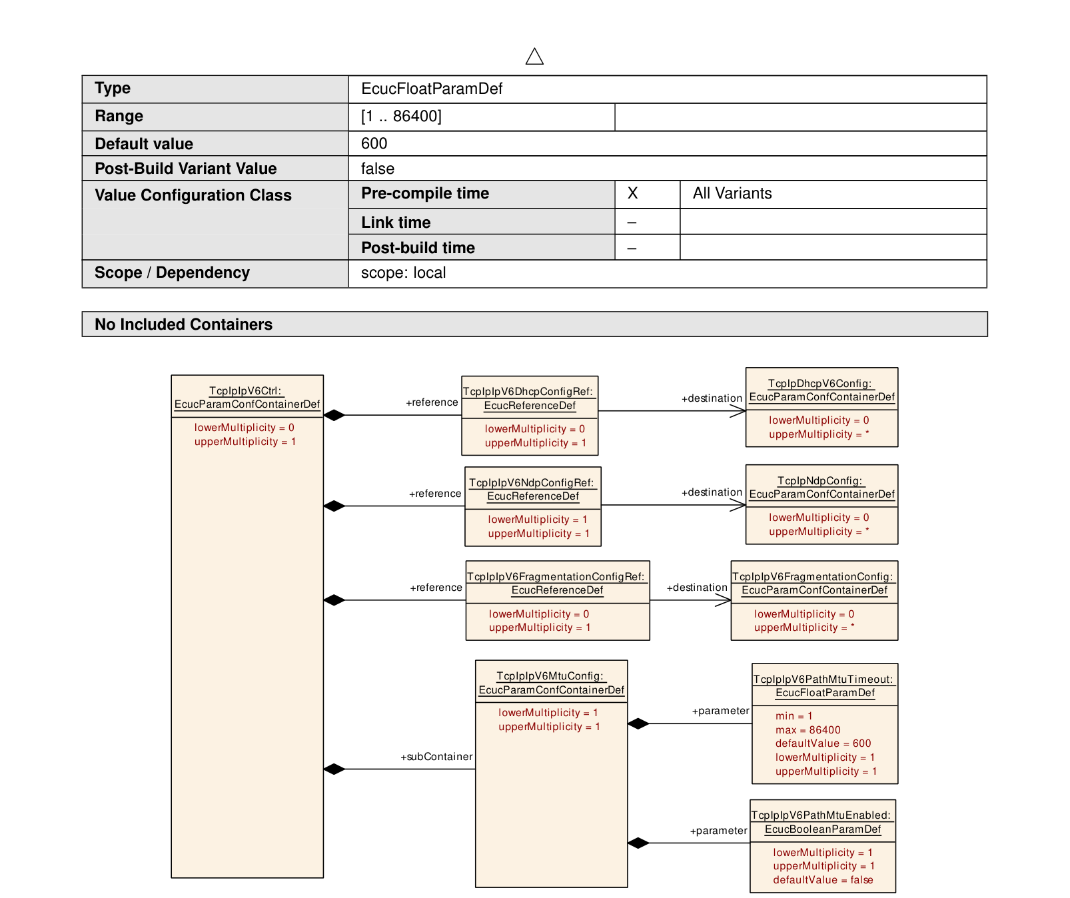Select the 'TcpIpIpV6Ctrl:' diagram box title
This screenshot has height=898, width=1070.
[x=246, y=391]
